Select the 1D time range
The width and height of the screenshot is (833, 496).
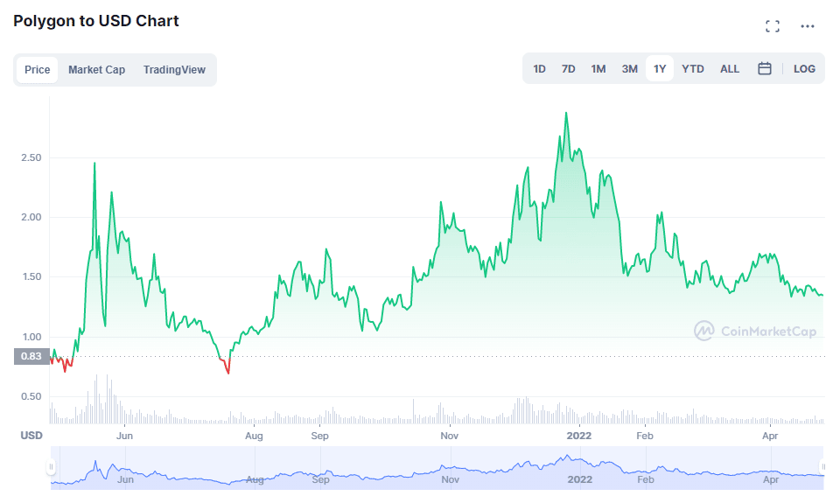[x=539, y=69]
